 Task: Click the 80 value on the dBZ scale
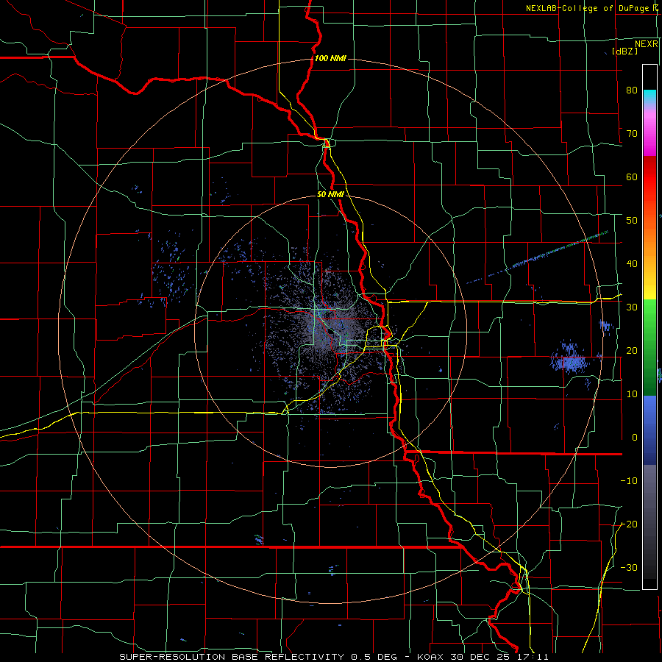point(632,90)
